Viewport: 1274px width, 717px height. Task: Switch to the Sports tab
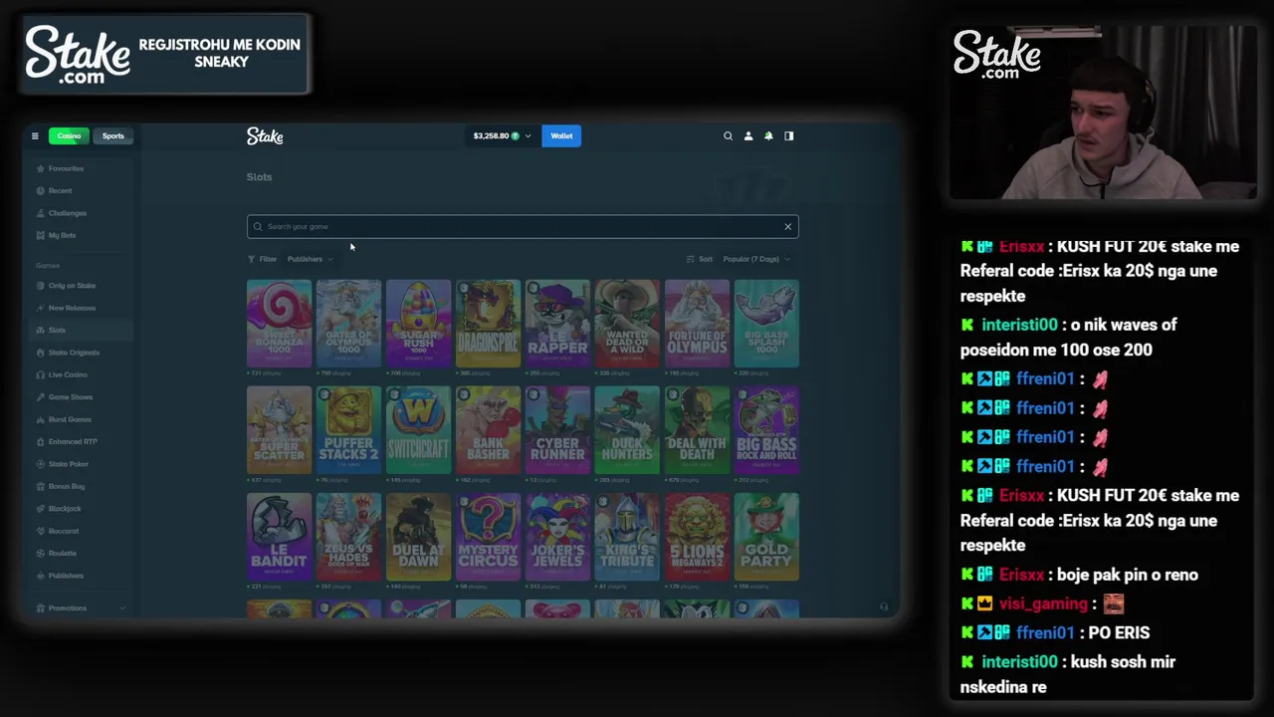pyautogui.click(x=113, y=136)
